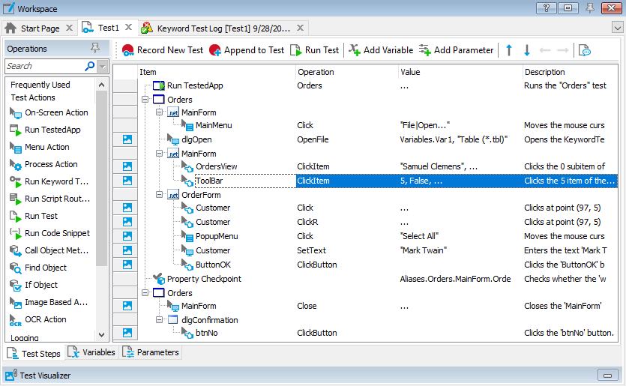Click Append to Test in toolbar
This screenshot has height=386, width=626.
click(x=247, y=50)
